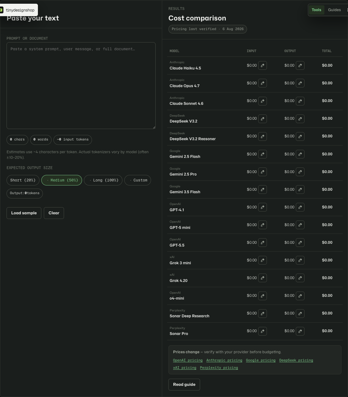The image size is (348, 397).
Task: Load sample text into prompt
Action: coord(24,213)
